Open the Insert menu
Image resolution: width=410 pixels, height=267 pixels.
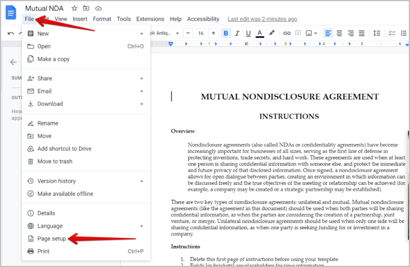click(80, 19)
